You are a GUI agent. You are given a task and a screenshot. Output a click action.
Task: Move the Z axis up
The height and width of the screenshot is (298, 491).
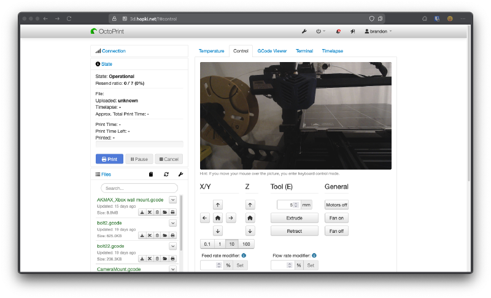250,205
